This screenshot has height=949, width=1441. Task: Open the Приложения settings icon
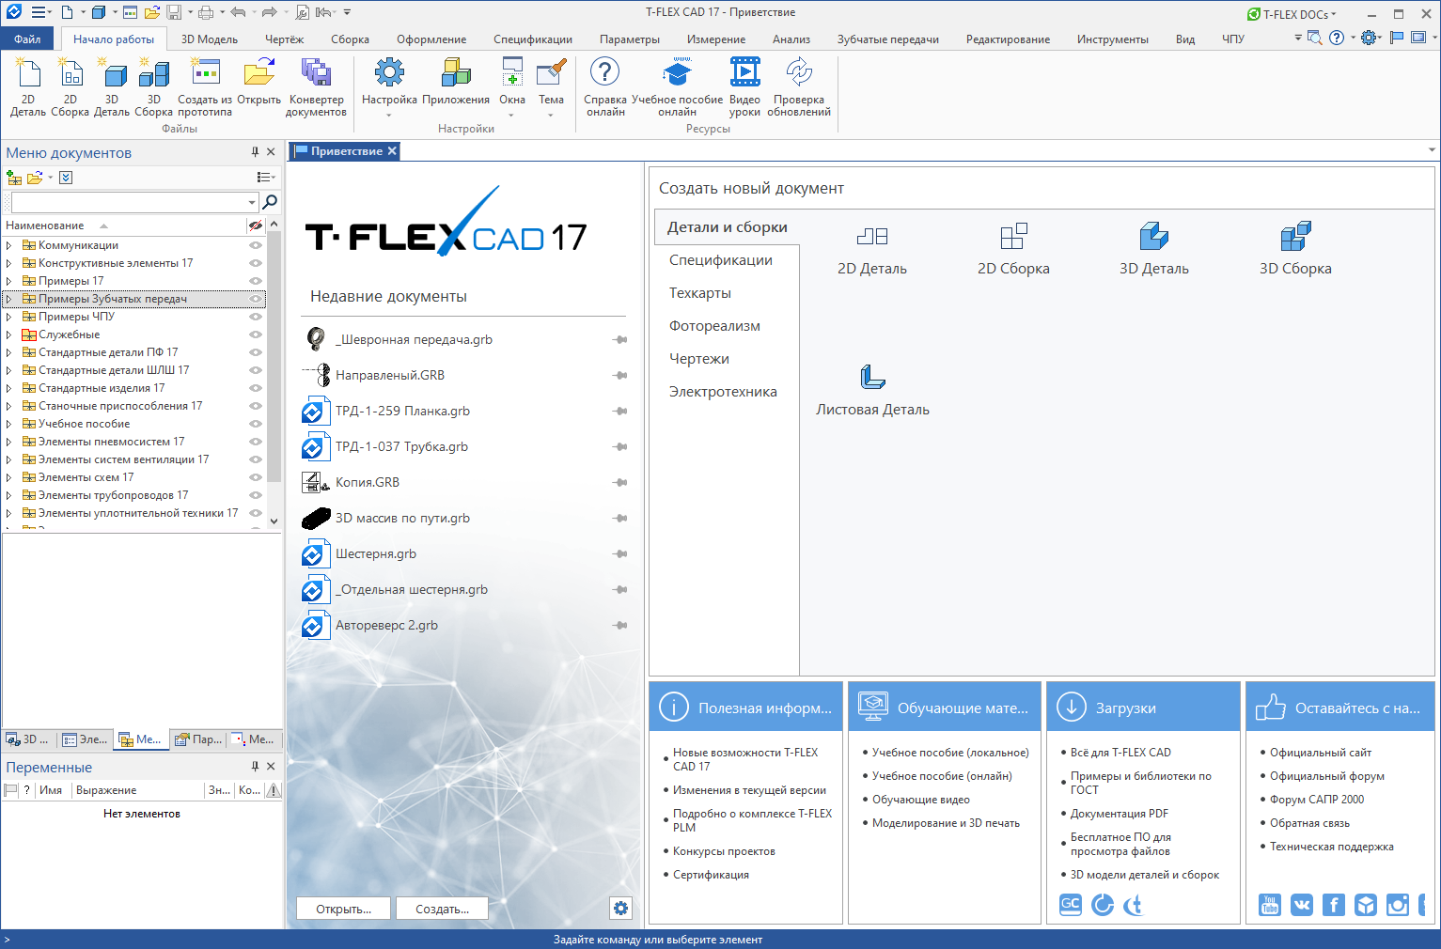[x=456, y=81]
